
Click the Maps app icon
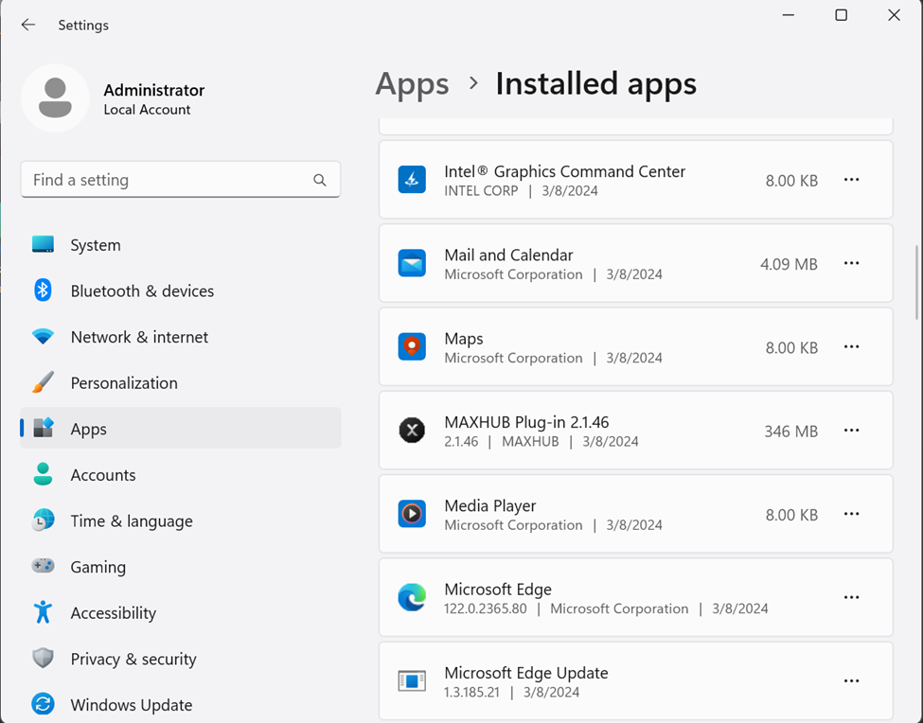click(412, 347)
